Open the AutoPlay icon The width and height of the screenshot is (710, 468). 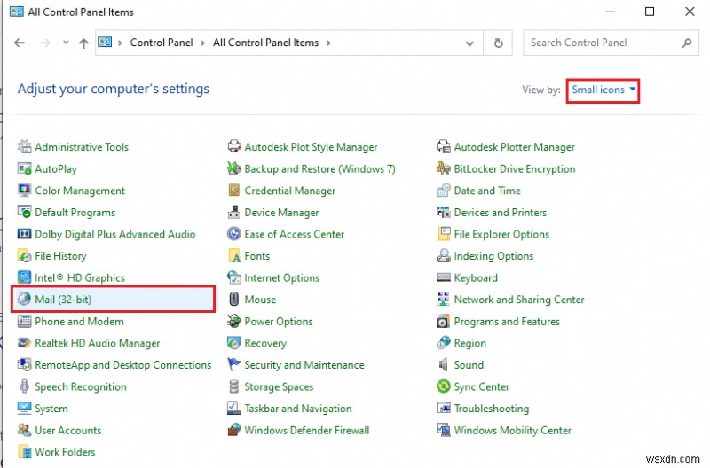[24, 168]
